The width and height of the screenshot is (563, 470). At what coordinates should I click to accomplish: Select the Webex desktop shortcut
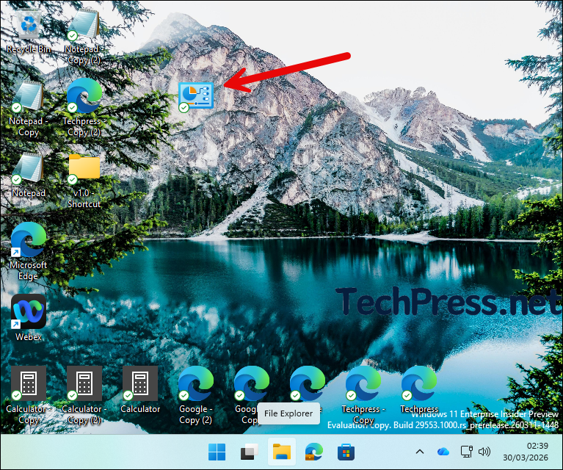[29, 313]
